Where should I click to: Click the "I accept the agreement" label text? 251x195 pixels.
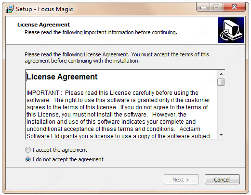tap(60, 150)
